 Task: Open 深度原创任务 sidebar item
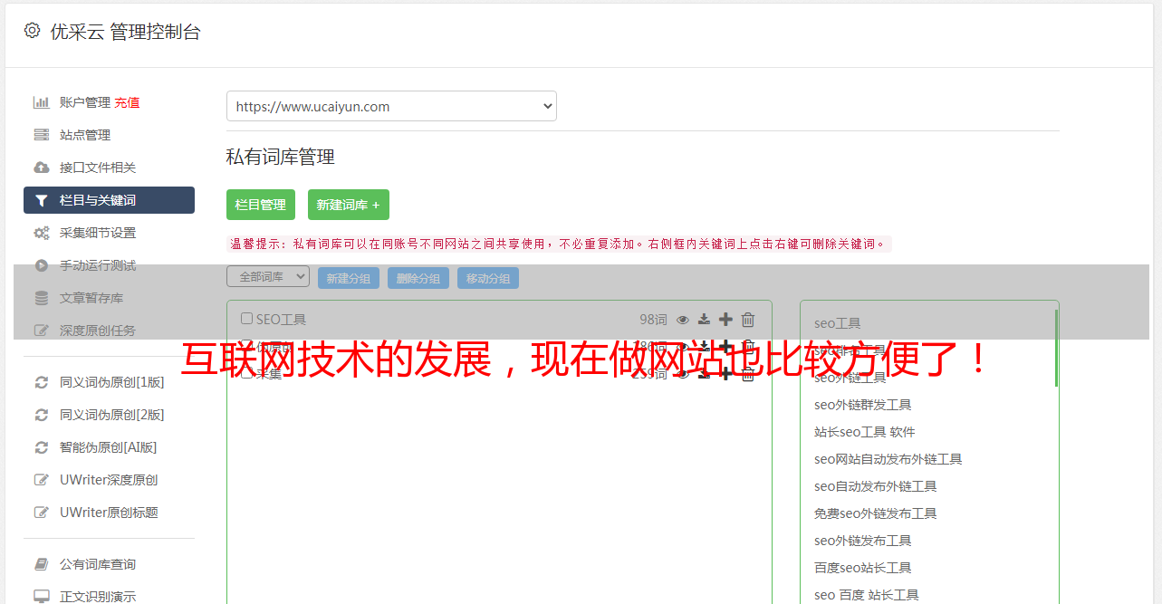point(98,331)
